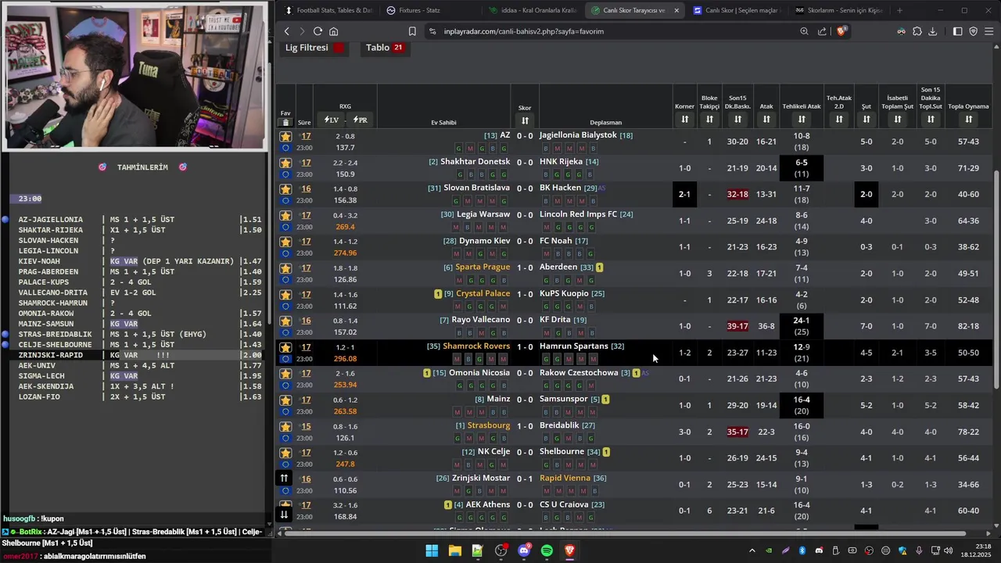This screenshot has height=563, width=1001.
Task: Click the share icon in the address bar
Action: coord(822,31)
